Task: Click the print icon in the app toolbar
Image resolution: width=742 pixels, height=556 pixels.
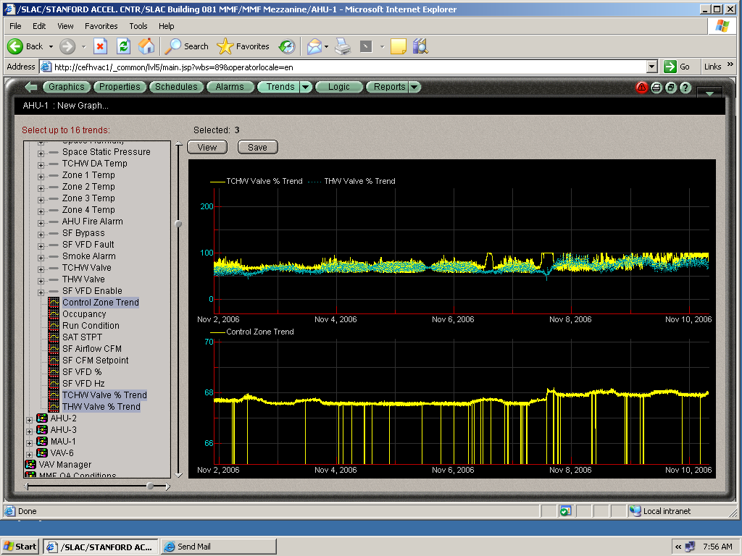Action: tap(656, 88)
